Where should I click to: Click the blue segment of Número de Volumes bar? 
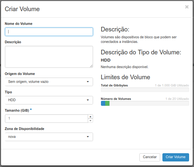tap(103, 103)
